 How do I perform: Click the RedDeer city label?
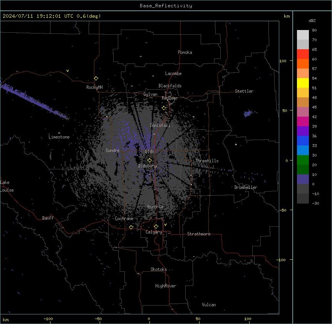coord(169,98)
